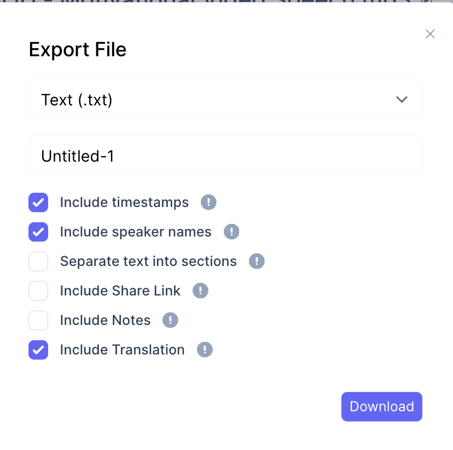Click the Download button
Viewport: 453px width, 450px height.
pyautogui.click(x=381, y=407)
